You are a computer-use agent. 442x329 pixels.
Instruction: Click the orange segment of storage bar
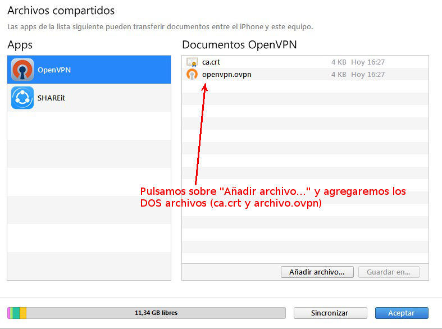click(x=23, y=313)
